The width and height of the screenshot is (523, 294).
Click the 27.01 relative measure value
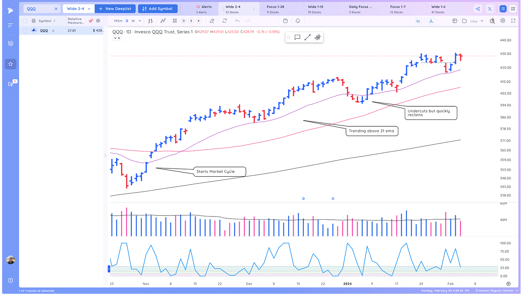pyautogui.click(x=71, y=31)
